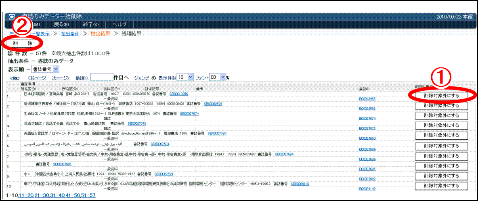This screenshot has height=201, width=478.
Task: Click title text 失語症と言語学 in row 5
Action: [x=36, y=133]
